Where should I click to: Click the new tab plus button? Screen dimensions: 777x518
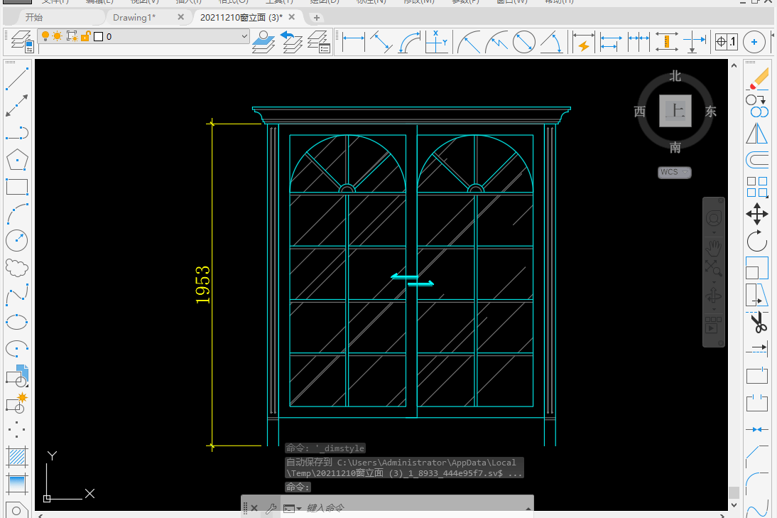tap(317, 17)
